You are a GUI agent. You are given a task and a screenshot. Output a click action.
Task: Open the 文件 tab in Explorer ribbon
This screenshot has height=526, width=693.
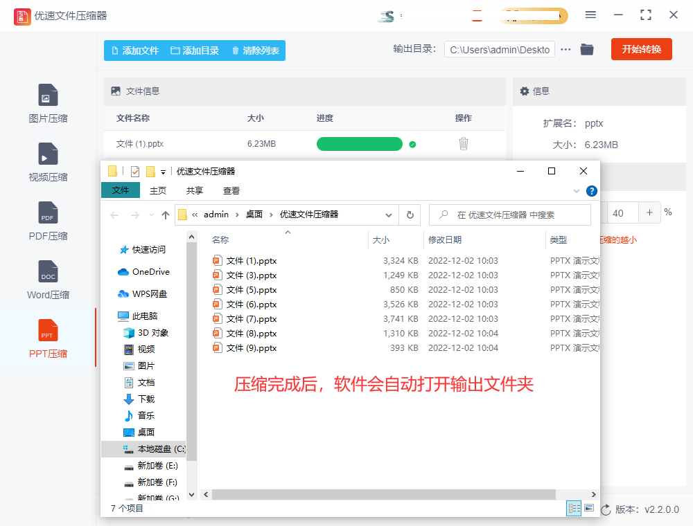(x=120, y=190)
